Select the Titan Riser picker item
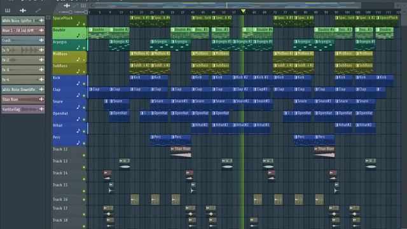The image size is (407, 229). (23, 99)
